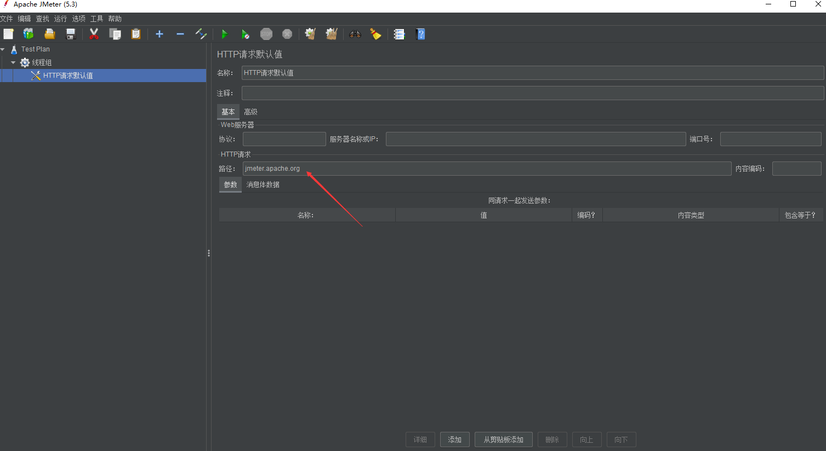Maximize the JMeter window
This screenshot has width=826, height=451.
pos(793,4)
